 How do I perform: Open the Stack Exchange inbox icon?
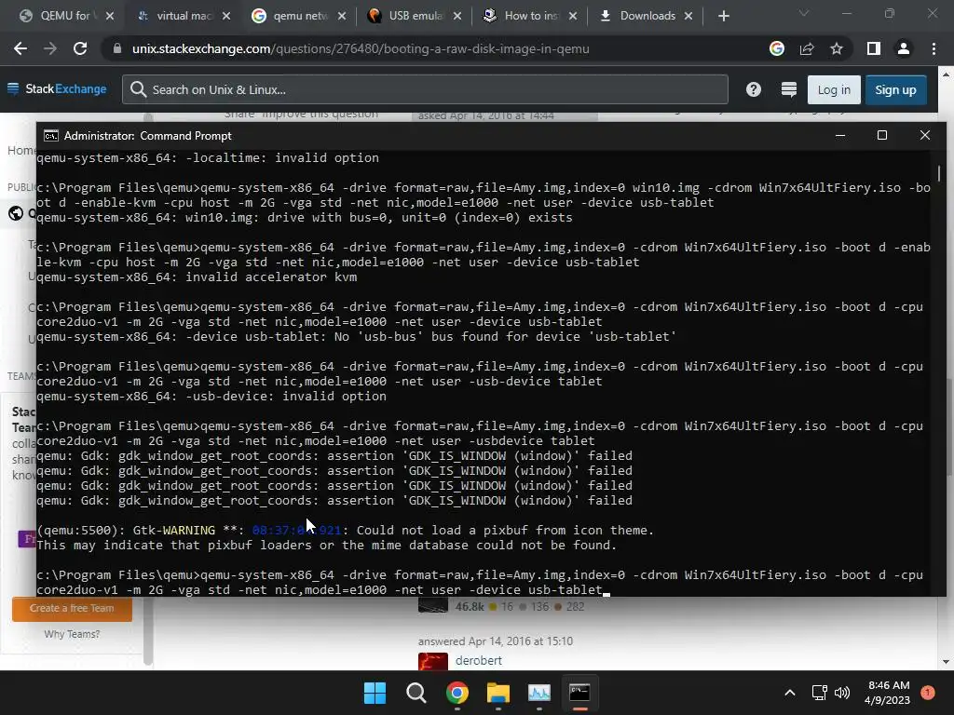788,89
